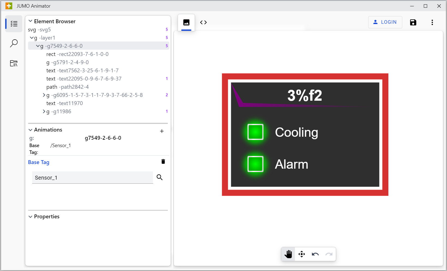This screenshot has width=447, height=271.
Task: Switch to the image preview tab
Action: pos(186,22)
